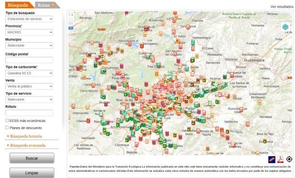
Task: Click the Buscar button
Action: pos(32,158)
